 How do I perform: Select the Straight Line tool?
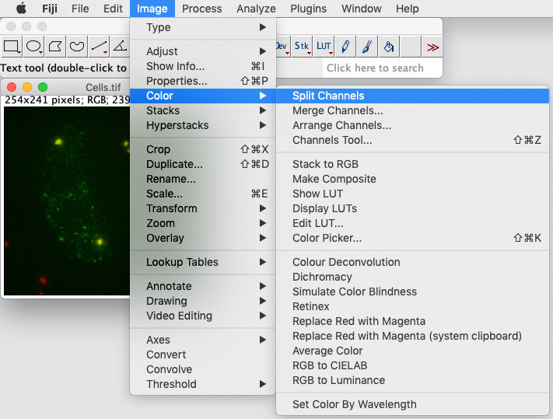(x=99, y=47)
